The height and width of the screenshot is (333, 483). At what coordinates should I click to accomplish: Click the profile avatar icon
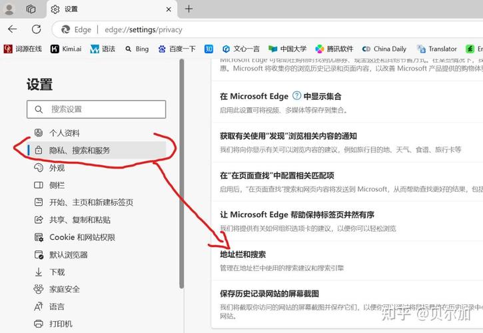(9, 9)
